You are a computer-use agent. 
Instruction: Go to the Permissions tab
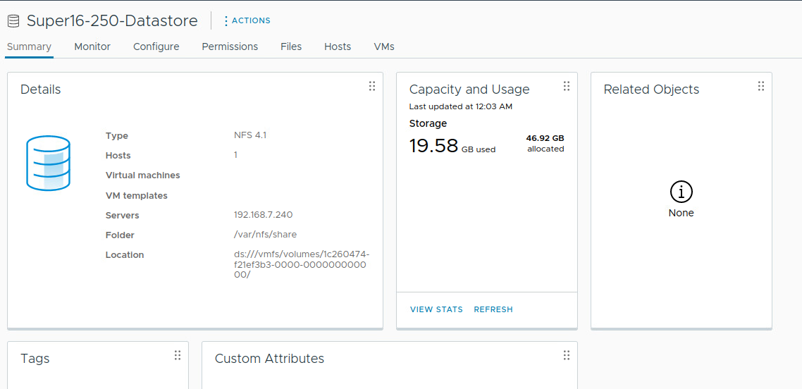click(230, 47)
